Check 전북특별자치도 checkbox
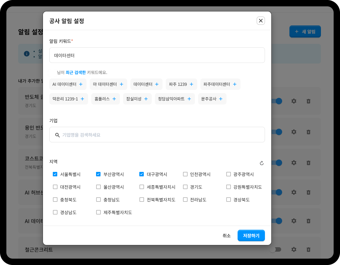Viewport: 340px width, 265px height. 142,200
